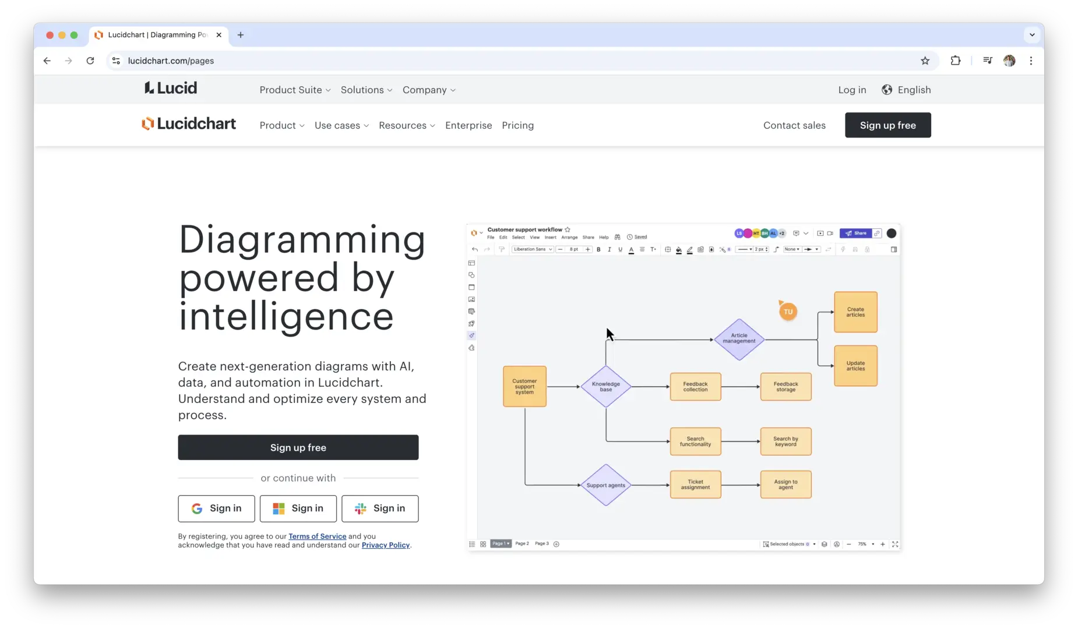Open a new browser tab
The width and height of the screenshot is (1078, 629).
241,35
